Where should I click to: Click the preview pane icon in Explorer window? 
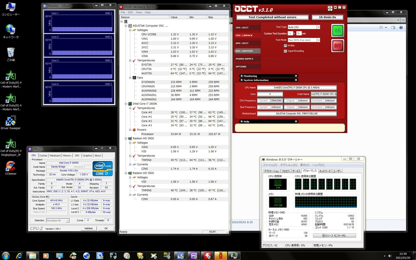coord(393,28)
